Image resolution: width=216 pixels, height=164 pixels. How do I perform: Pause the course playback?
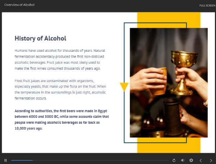click(5, 160)
